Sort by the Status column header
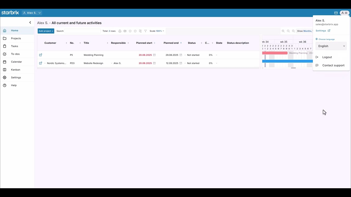 [x=192, y=43]
